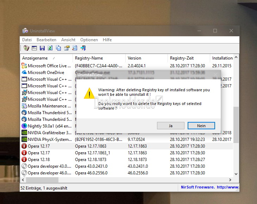Close the warning dialog with its X
Image resolution: width=257 pixels, height=204 pixels.
(x=215, y=75)
